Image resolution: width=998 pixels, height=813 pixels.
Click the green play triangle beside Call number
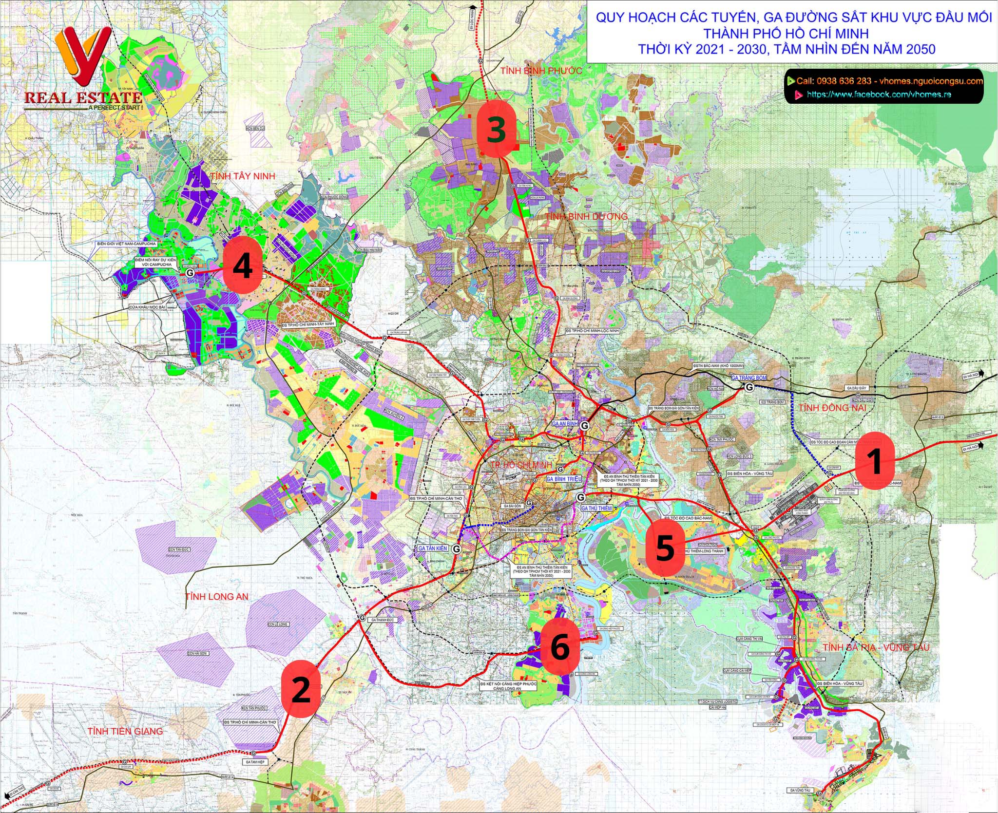tap(791, 81)
